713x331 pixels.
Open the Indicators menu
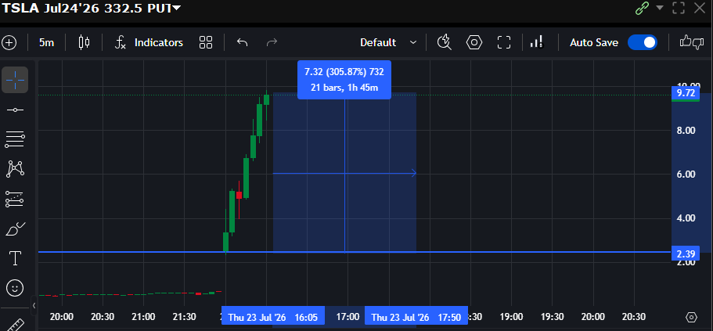point(149,43)
